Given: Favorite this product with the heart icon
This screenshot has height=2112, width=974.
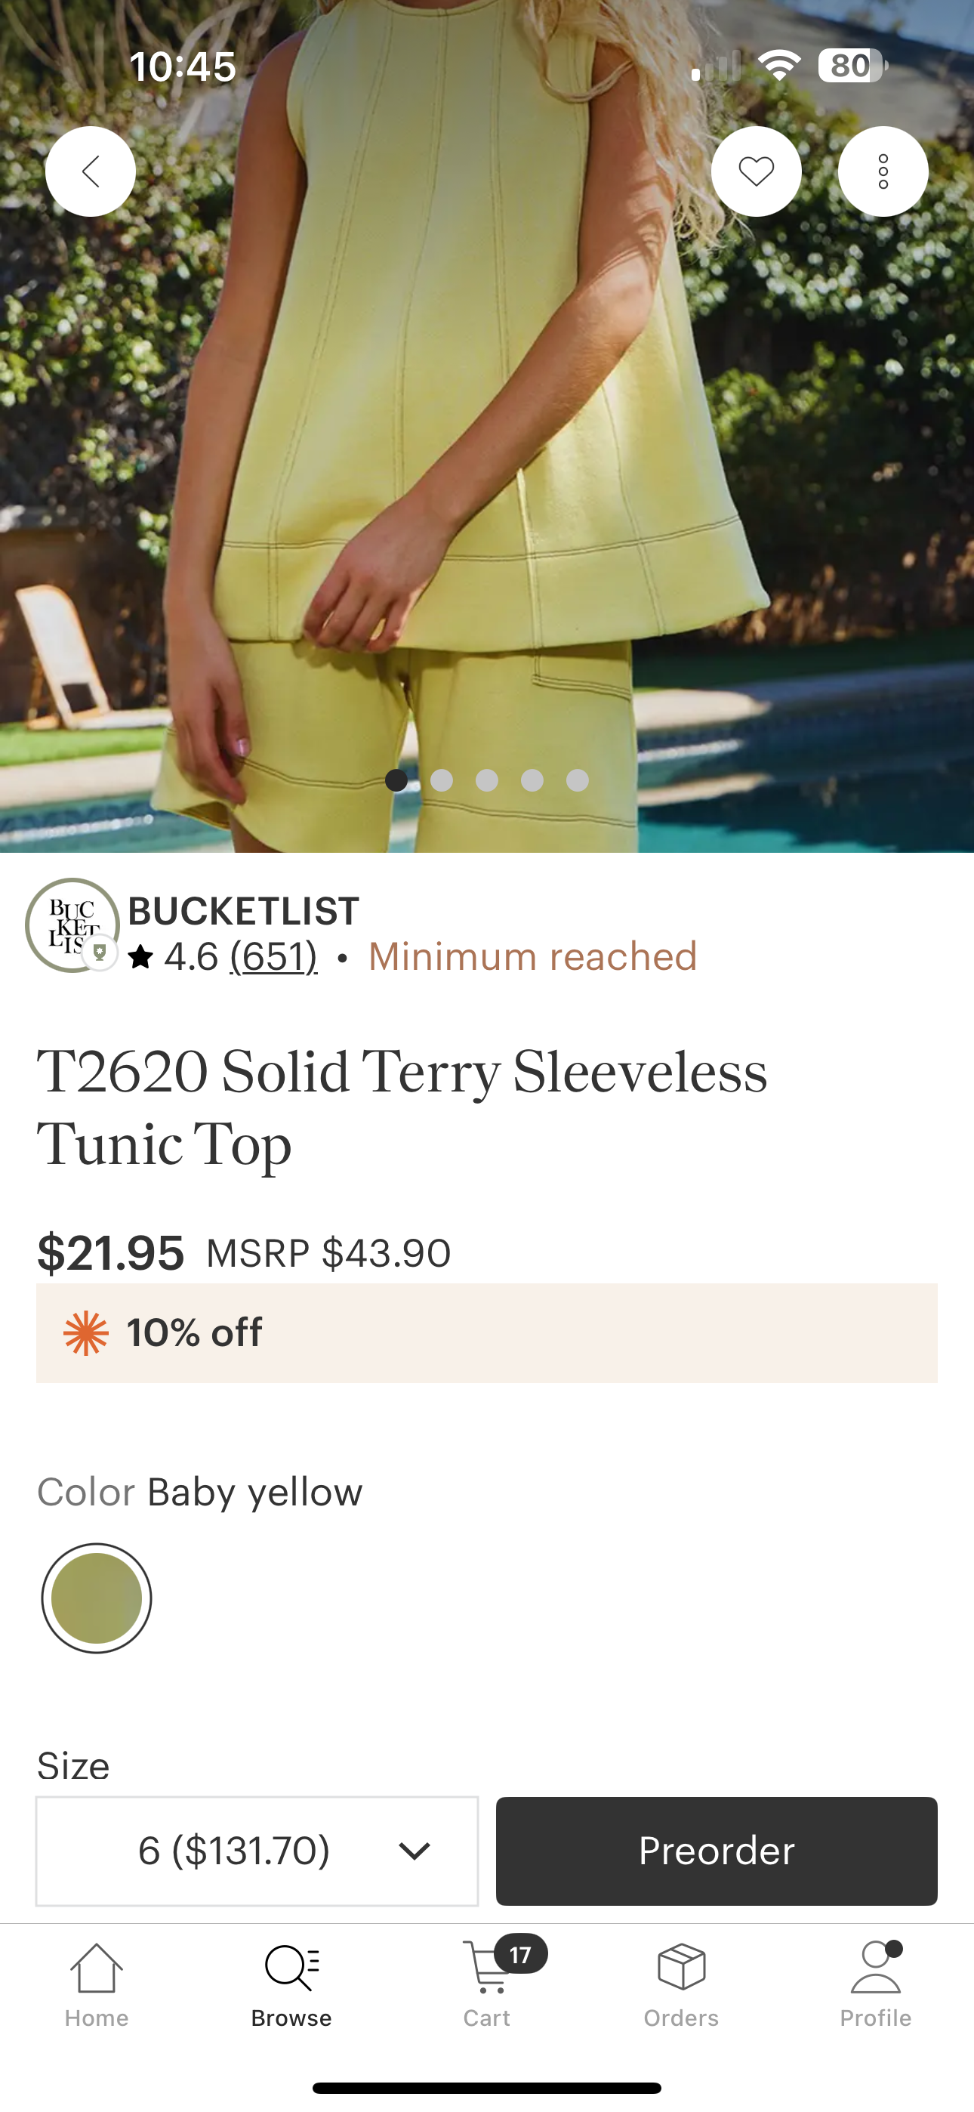Looking at the screenshot, I should click(x=756, y=171).
